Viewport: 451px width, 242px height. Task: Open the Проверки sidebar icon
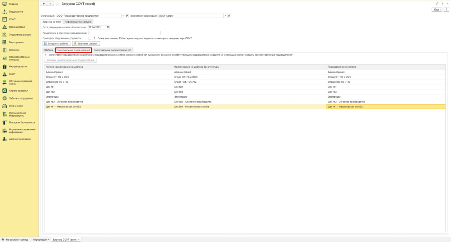(x=4, y=50)
